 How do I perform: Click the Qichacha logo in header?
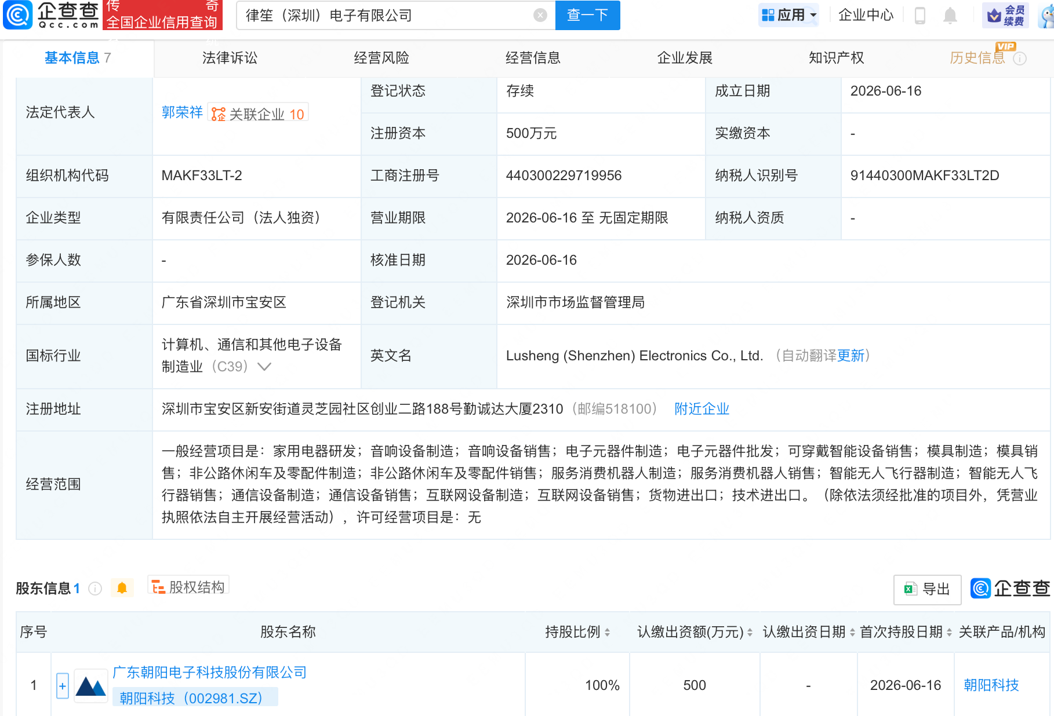(51, 15)
